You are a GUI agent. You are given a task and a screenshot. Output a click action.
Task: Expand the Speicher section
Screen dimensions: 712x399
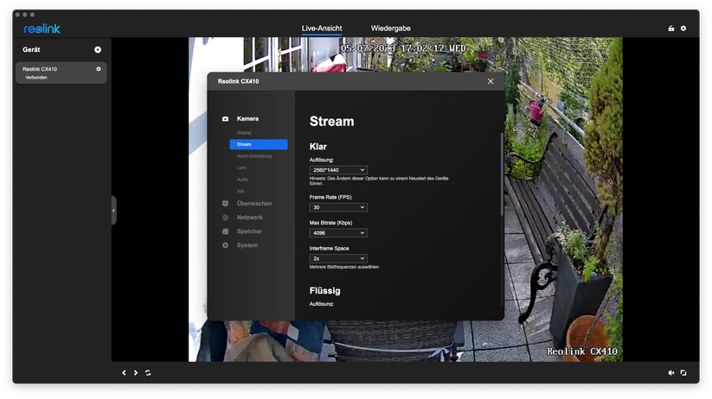click(249, 231)
